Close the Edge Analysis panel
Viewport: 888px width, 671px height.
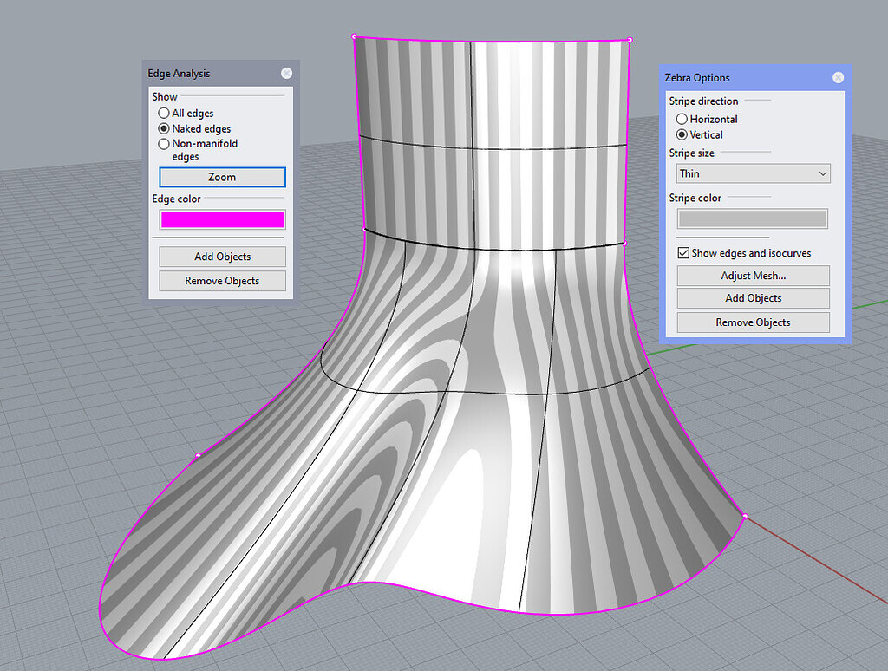point(286,73)
